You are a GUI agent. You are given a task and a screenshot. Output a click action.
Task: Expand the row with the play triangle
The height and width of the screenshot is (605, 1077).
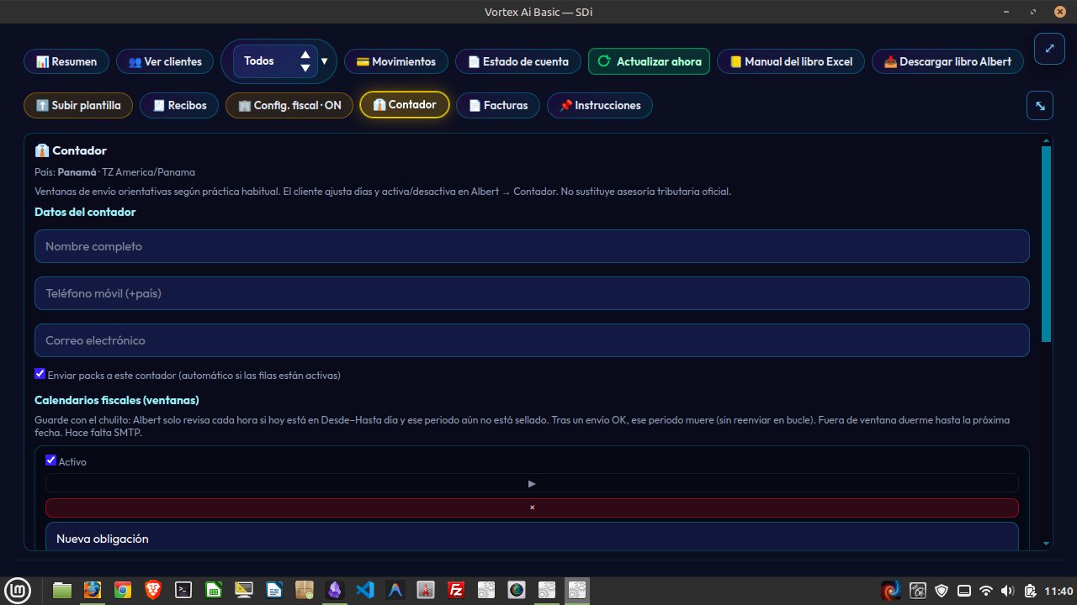532,483
